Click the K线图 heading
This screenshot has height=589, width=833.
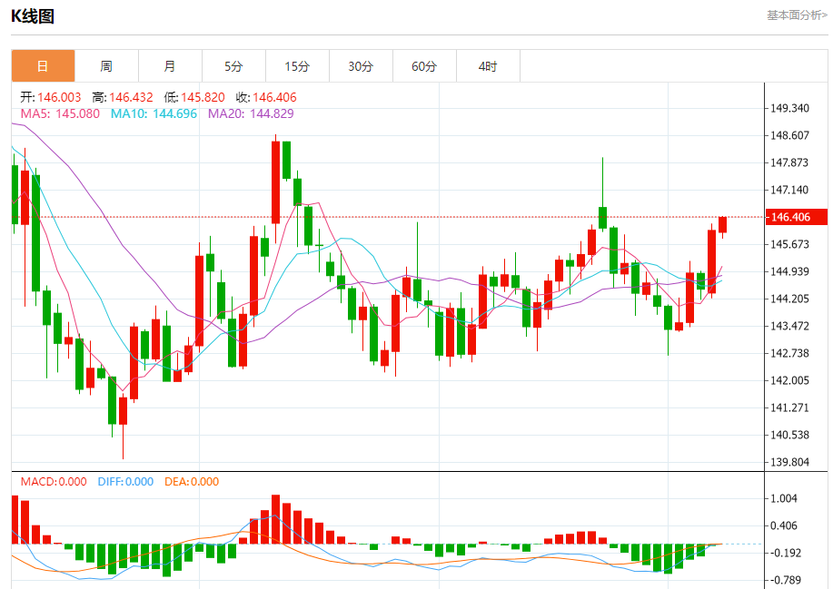click(33, 16)
